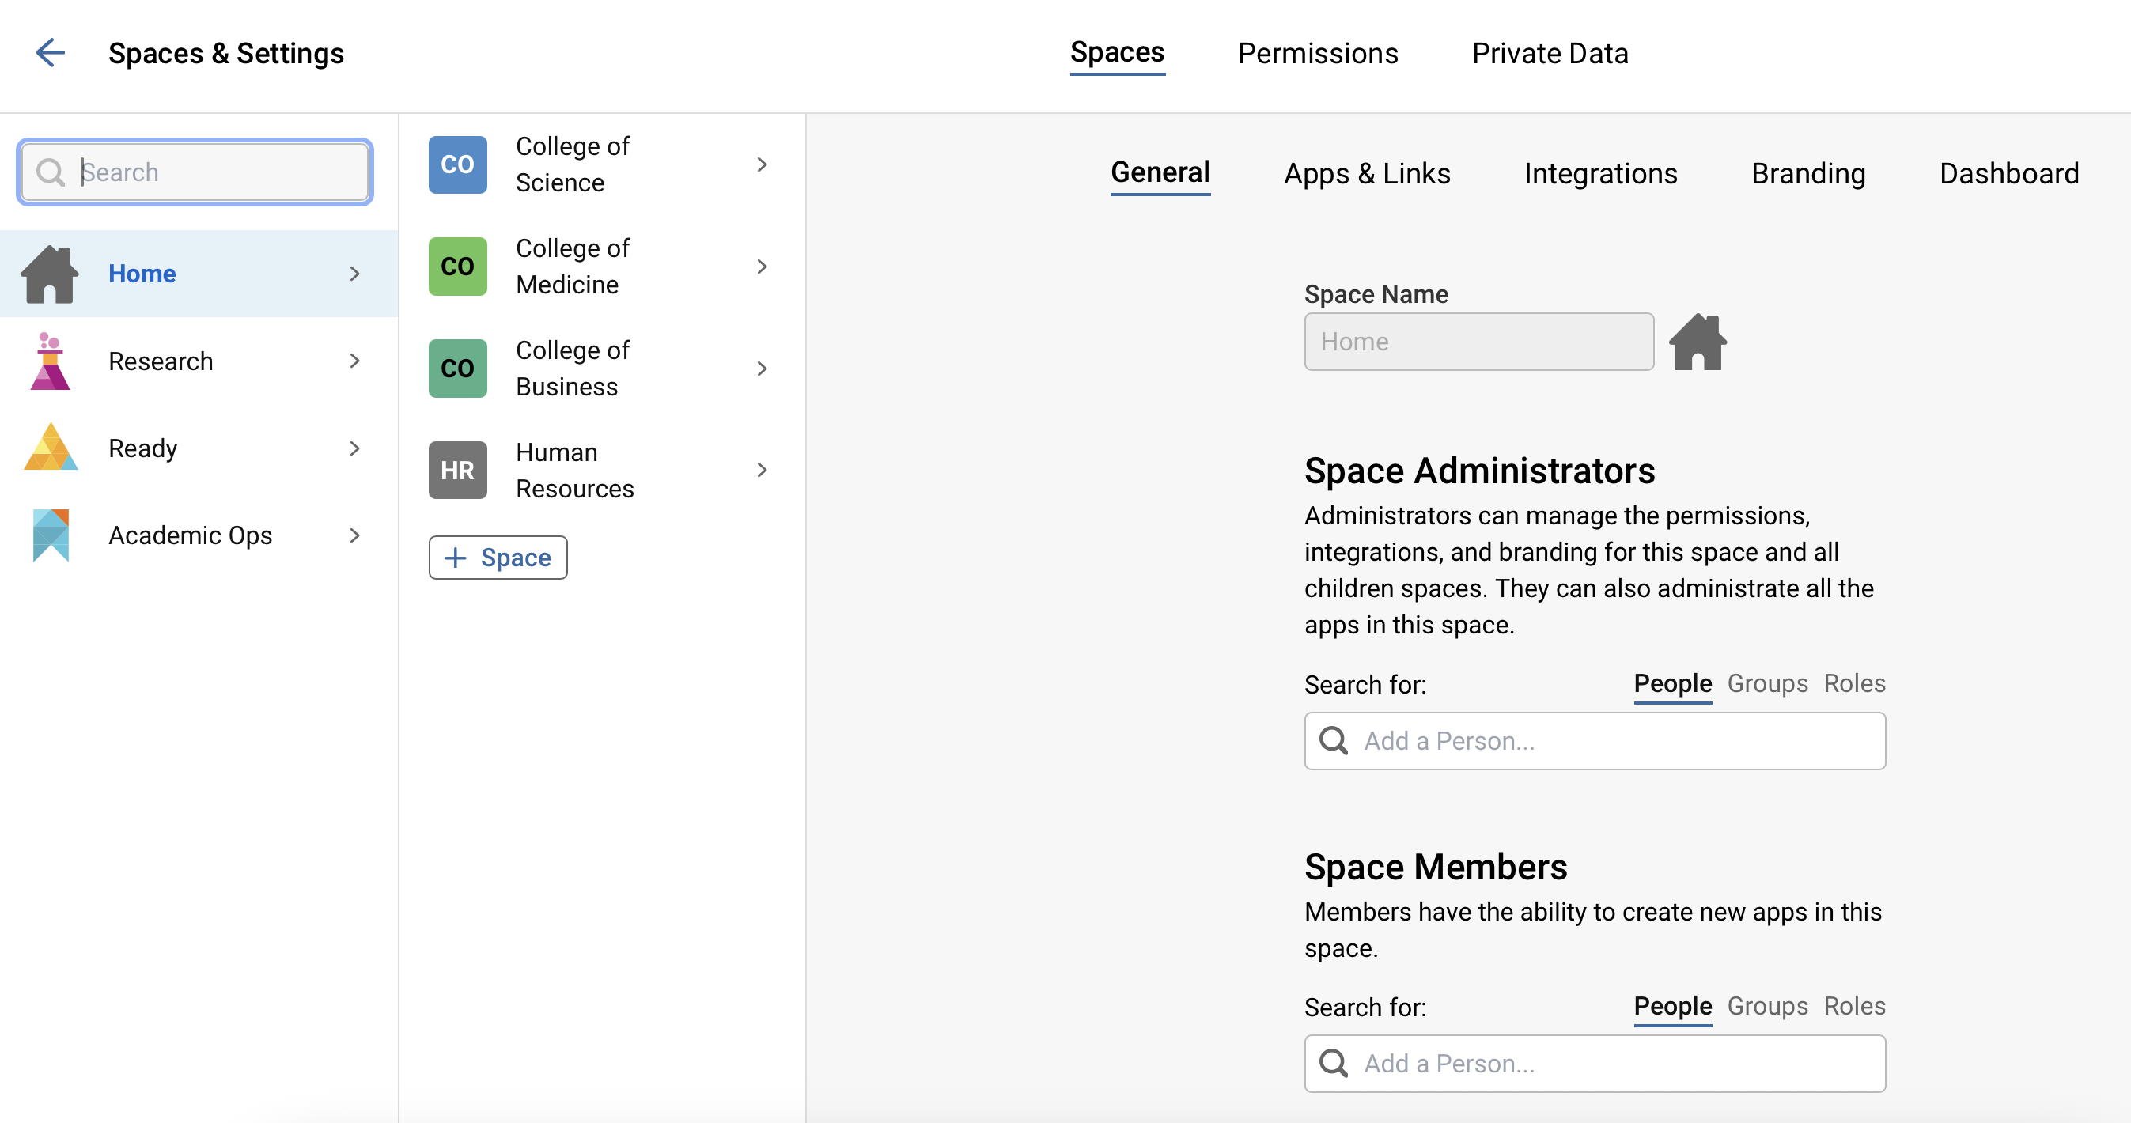Open the Permissions tab
The width and height of the screenshot is (2131, 1123).
[1318, 53]
